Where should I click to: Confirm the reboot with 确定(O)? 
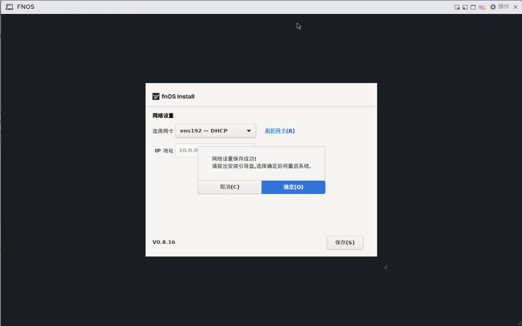point(293,187)
